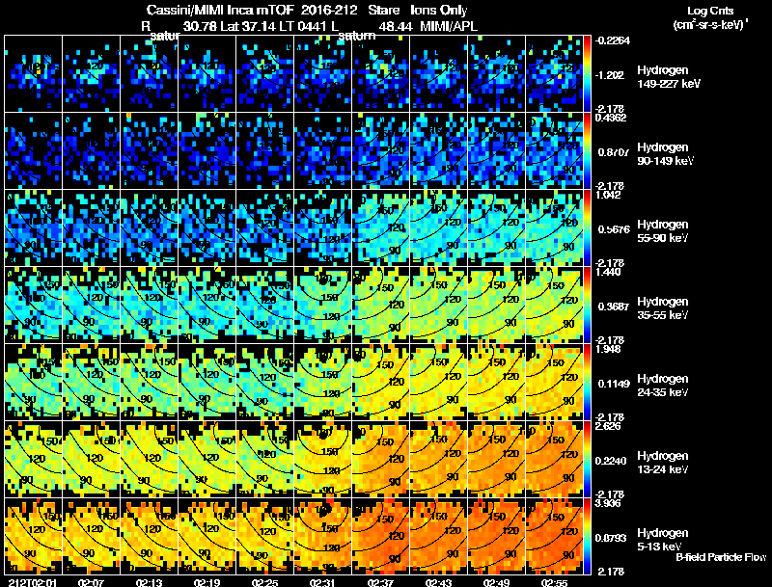Open the 35-55 keV image panel at 02:31
Screen dimensions: 772x587
point(322,305)
